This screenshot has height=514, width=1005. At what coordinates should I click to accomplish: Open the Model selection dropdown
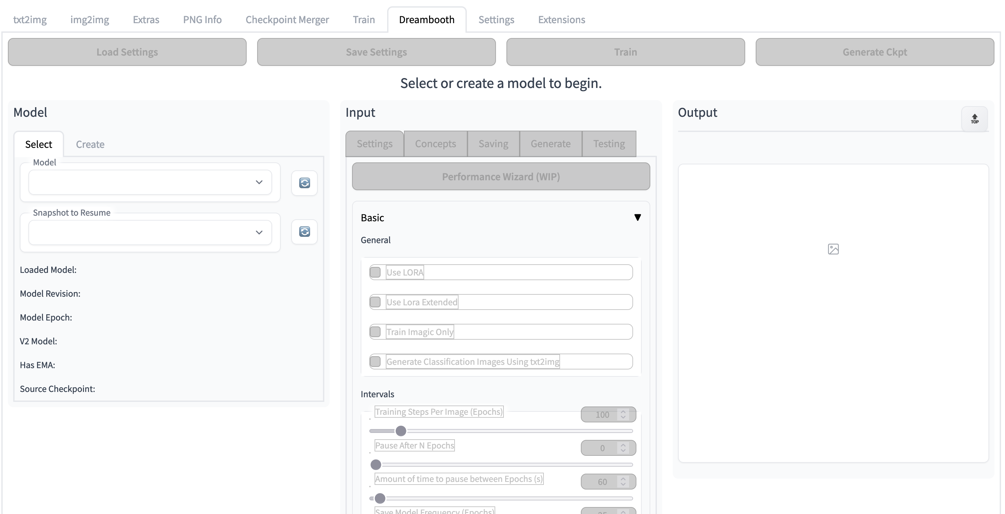coord(150,182)
